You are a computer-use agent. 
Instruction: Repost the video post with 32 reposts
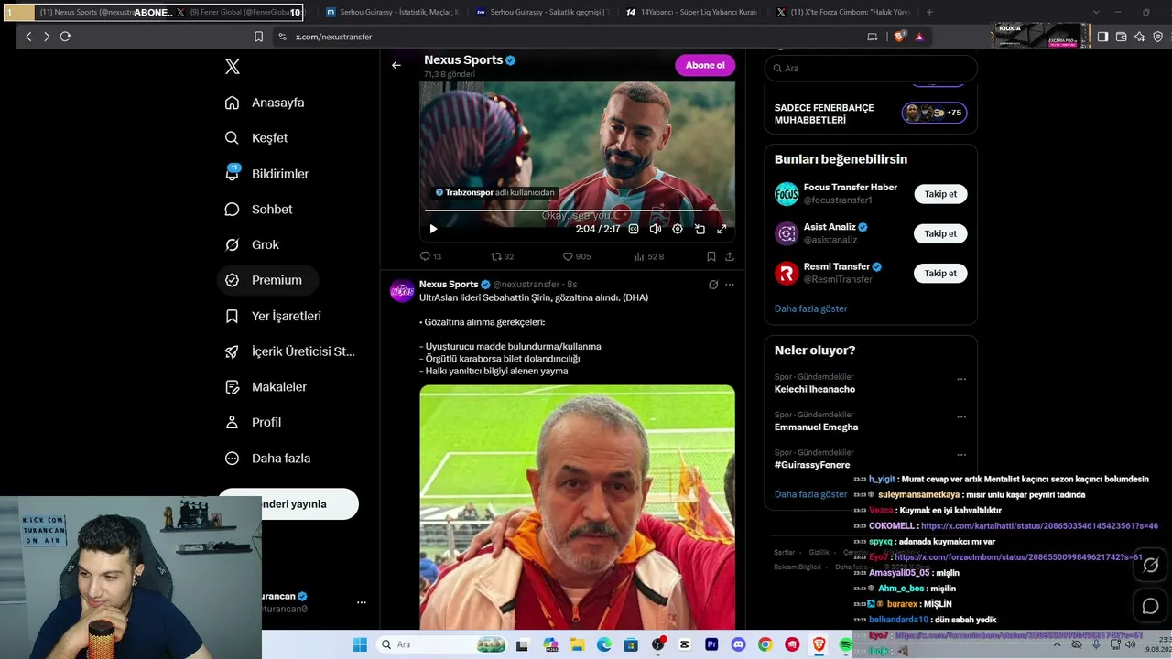point(503,257)
